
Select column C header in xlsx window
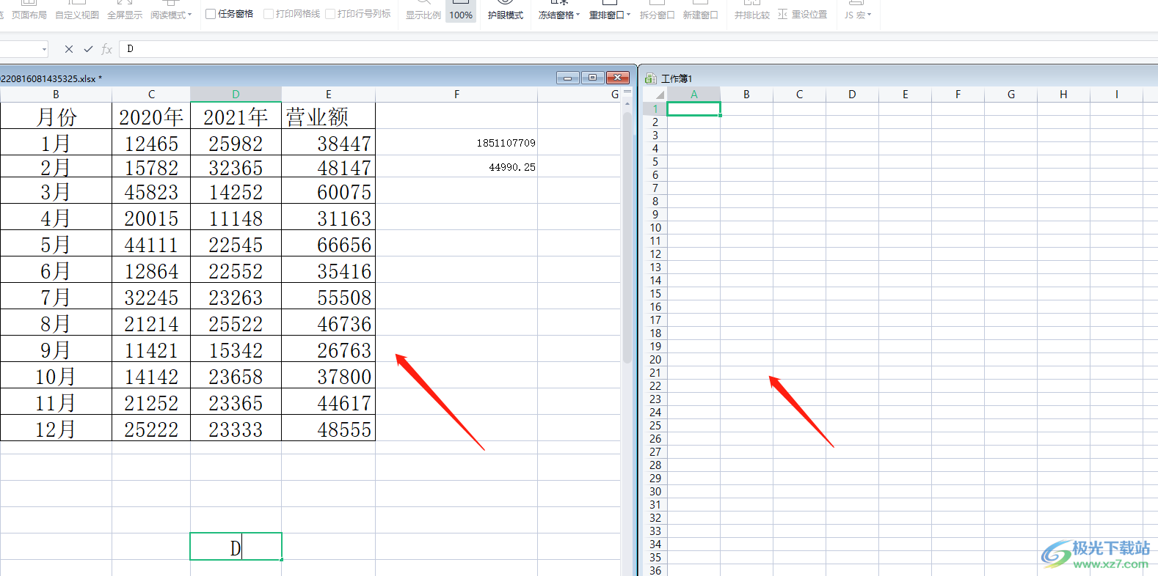pyautogui.click(x=151, y=95)
